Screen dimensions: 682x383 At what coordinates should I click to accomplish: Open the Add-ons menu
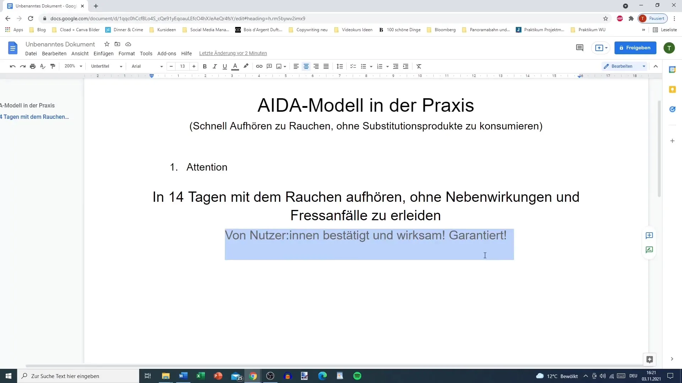tap(167, 54)
